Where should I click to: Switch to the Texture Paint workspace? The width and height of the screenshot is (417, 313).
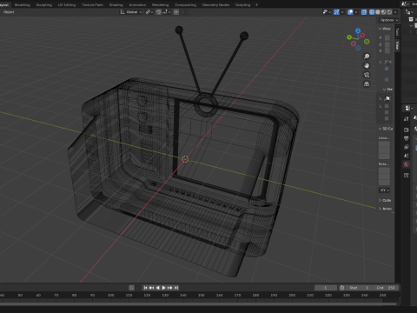[x=92, y=4]
